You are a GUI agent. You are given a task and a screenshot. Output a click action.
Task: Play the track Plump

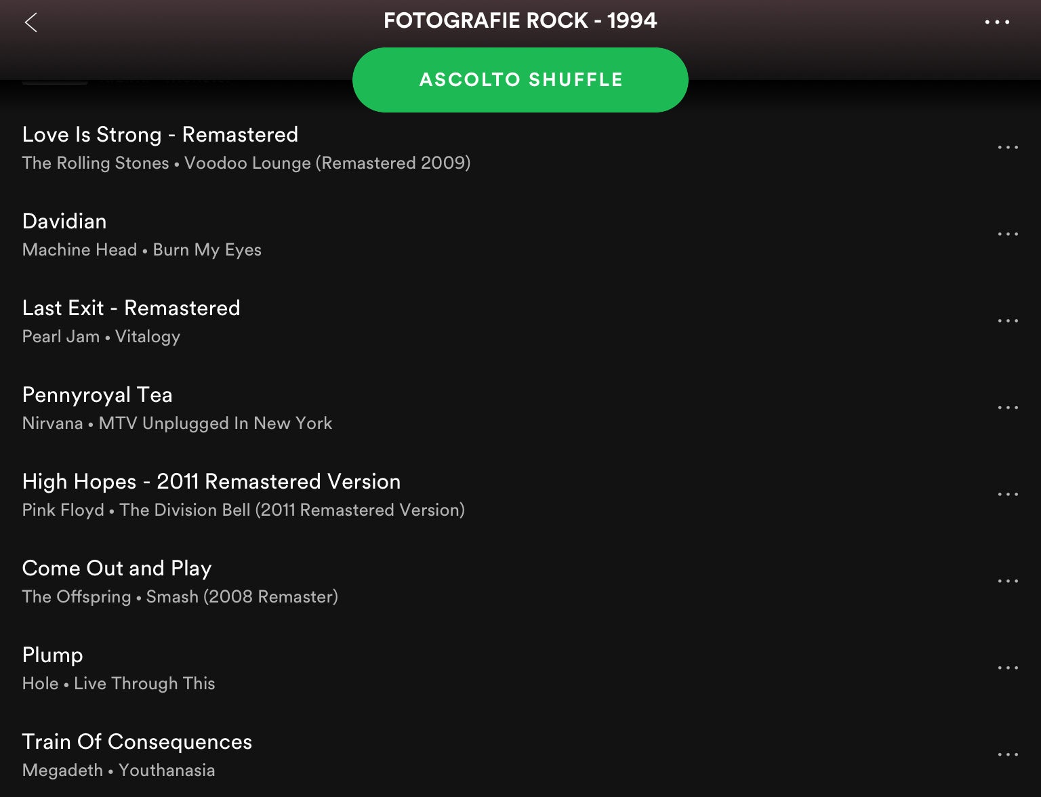coord(52,655)
